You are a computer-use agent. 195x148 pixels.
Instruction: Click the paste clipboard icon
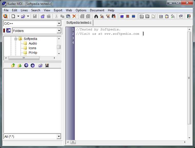click(x=68, y=16)
